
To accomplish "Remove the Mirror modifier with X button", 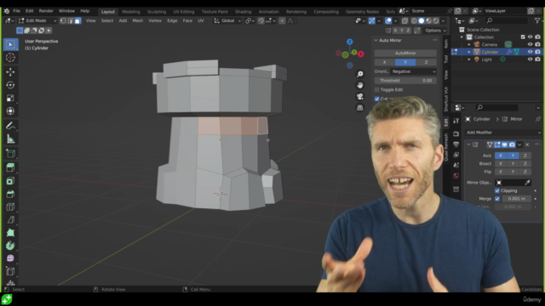I will (x=527, y=144).
